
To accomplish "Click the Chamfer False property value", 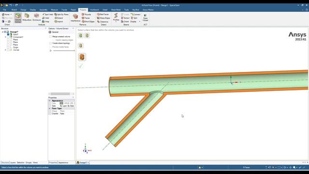I will tap(62, 114).
